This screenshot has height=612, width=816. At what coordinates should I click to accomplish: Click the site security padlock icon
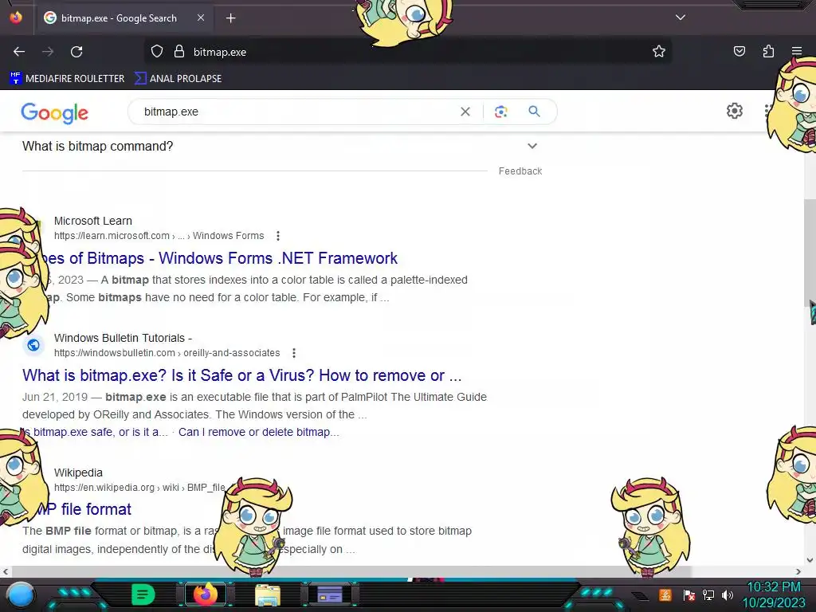179,52
